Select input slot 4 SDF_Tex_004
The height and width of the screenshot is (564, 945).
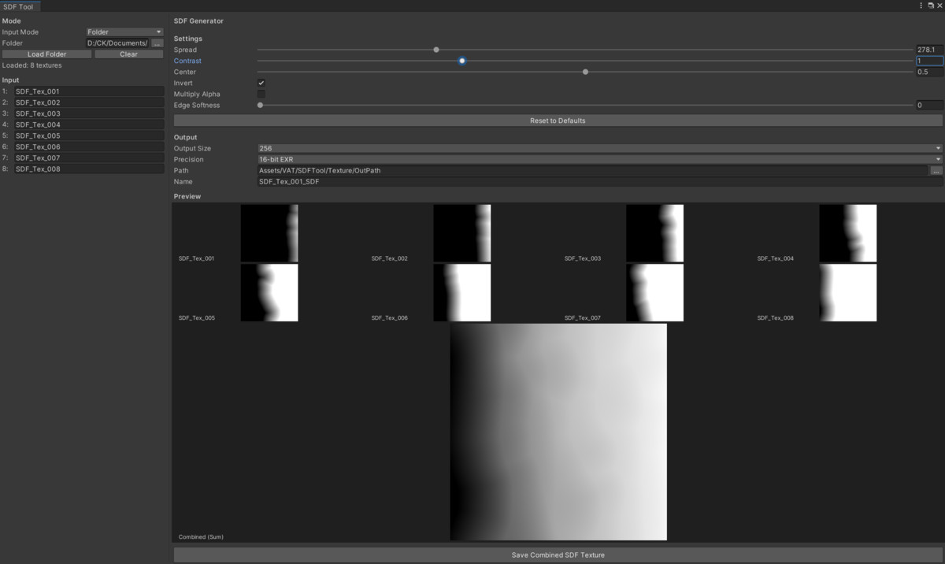[x=89, y=124]
